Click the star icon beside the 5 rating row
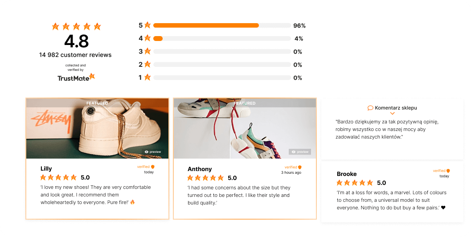The width and height of the screenshot is (471, 237). click(x=147, y=25)
